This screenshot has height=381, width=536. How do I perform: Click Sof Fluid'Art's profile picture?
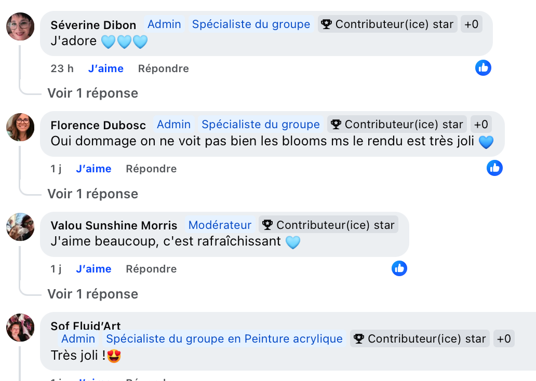coord(20,328)
